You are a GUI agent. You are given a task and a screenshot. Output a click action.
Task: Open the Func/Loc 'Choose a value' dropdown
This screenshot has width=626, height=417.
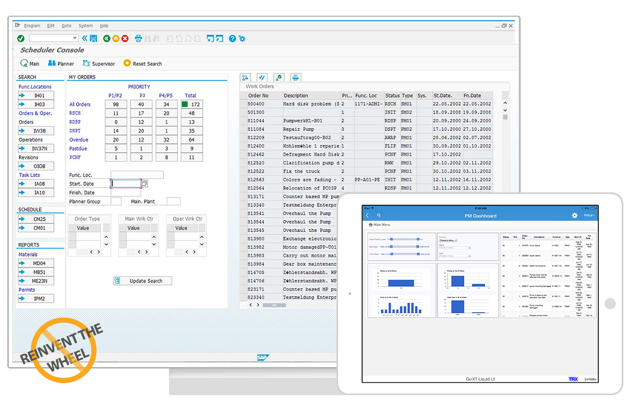[448, 240]
